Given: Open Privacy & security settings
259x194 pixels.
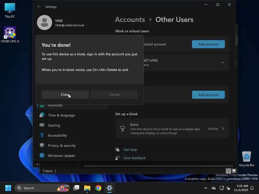Looking at the screenshot, I should click(72, 145).
